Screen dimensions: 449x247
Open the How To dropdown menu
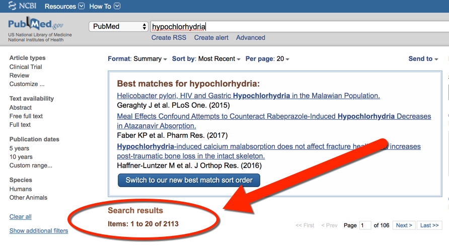click(105, 6)
